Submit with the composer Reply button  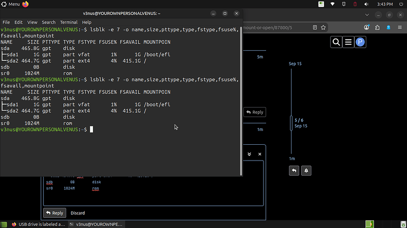(x=54, y=213)
